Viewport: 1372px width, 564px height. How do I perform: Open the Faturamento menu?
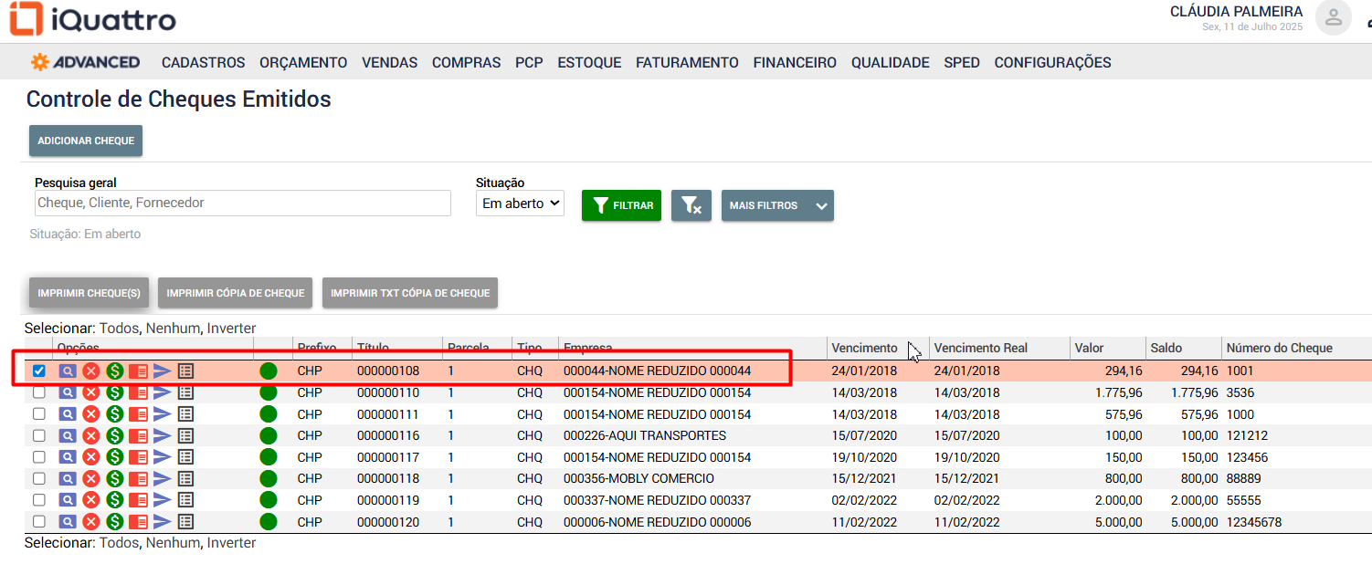point(687,63)
